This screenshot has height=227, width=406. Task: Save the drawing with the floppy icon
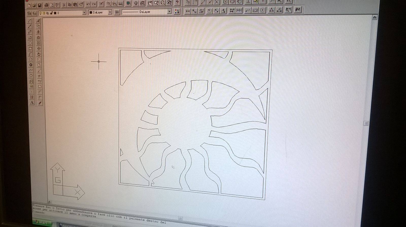(x=40, y=5)
